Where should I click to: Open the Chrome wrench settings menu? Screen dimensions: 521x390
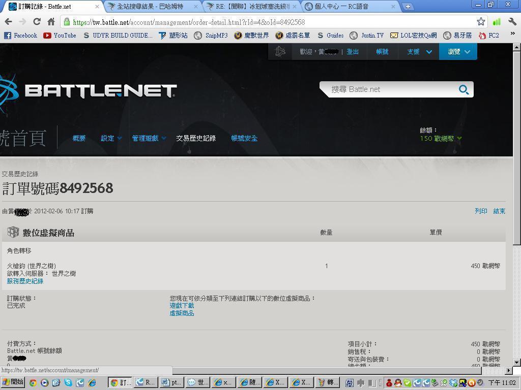512,22
